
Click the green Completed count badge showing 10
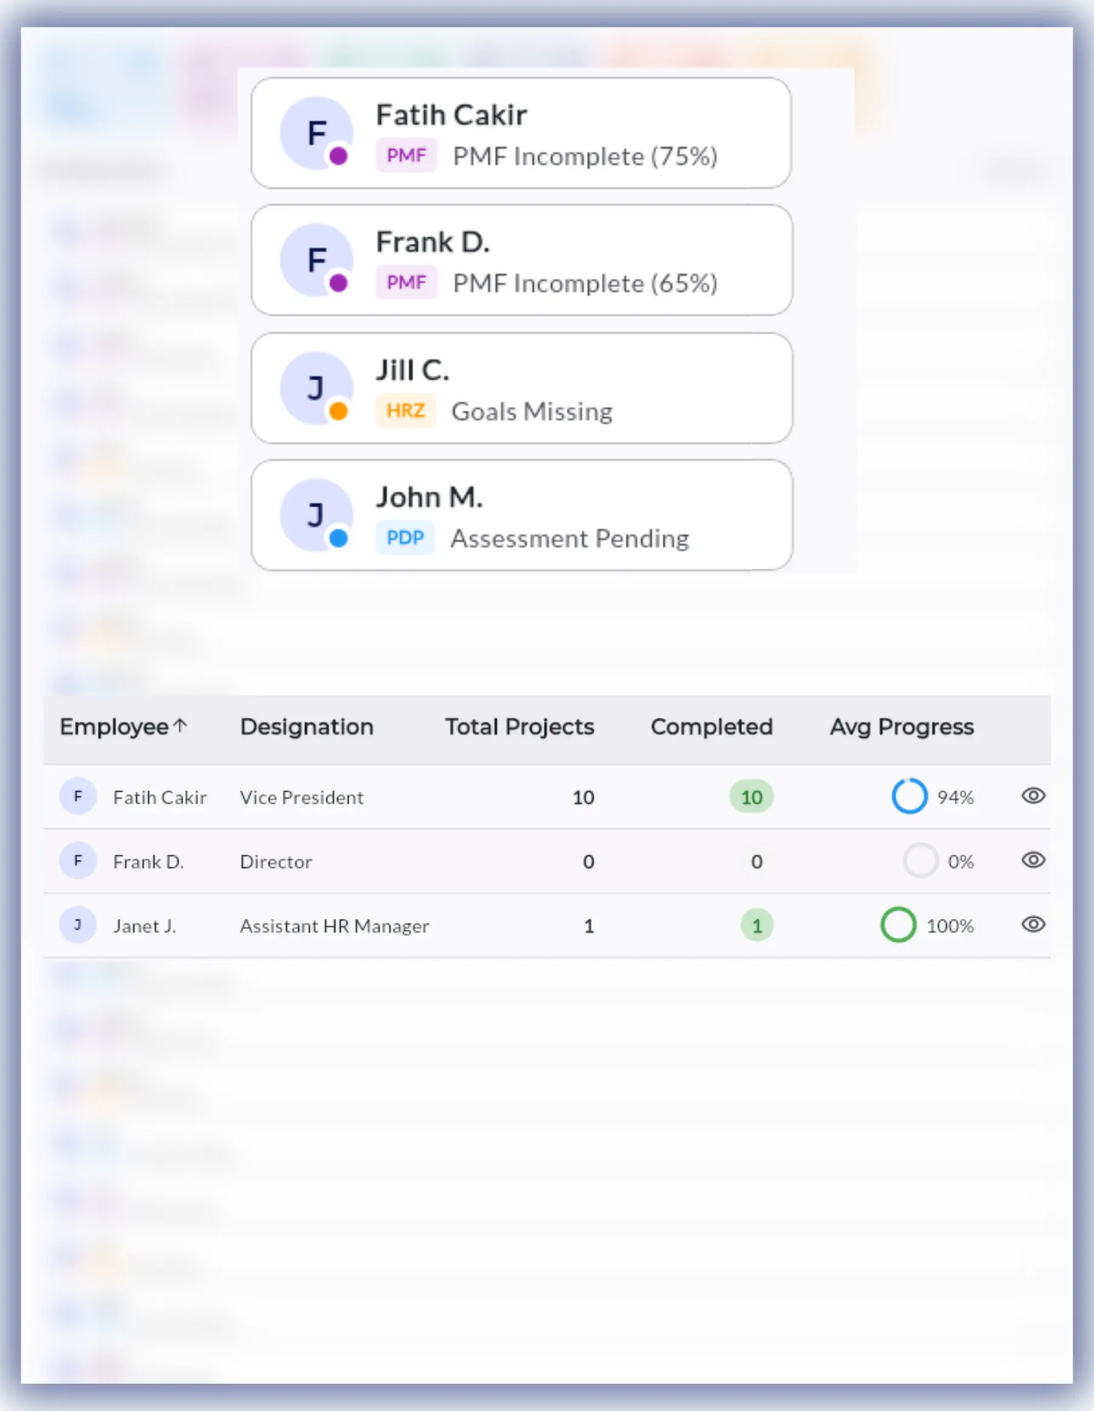click(751, 797)
